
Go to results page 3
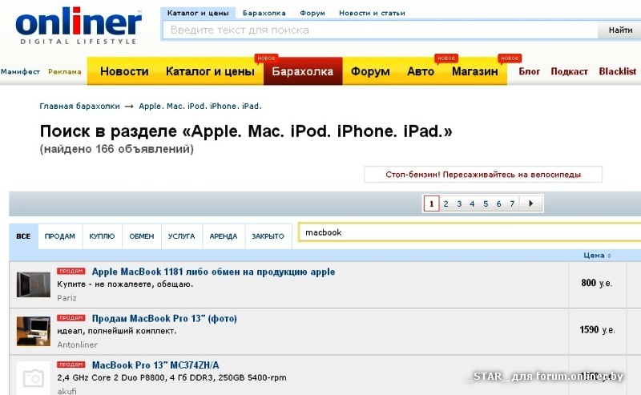pyautogui.click(x=459, y=204)
